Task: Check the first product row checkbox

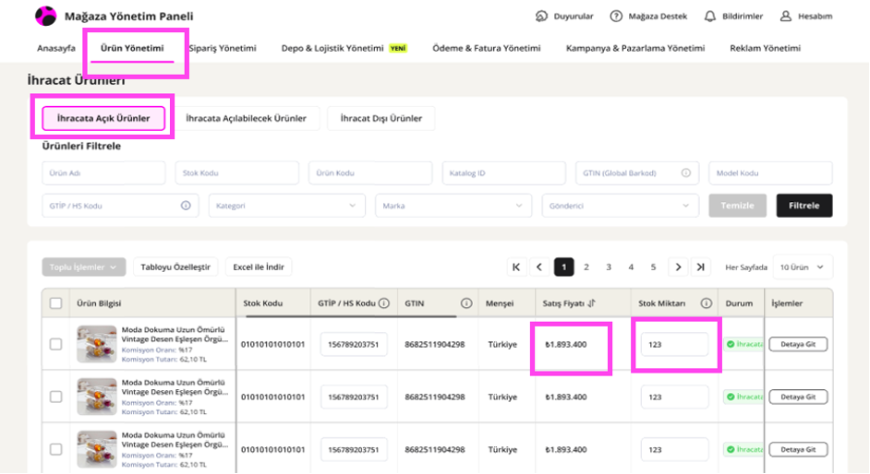Action: [x=56, y=344]
